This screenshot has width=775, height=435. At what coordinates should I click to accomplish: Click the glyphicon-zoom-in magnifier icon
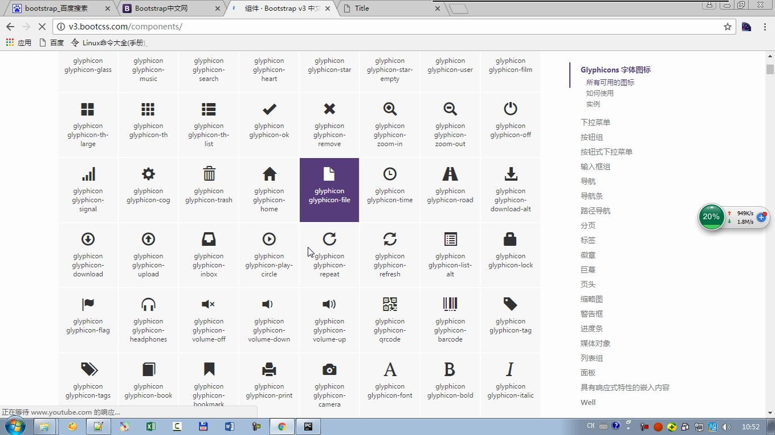click(390, 109)
